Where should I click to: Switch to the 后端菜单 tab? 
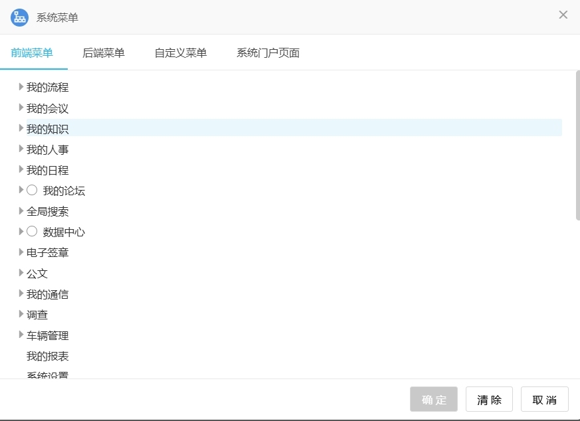coord(103,53)
